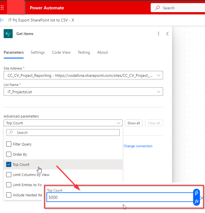This screenshot has height=213, width=205.
Task: Open the three-dot more options menu
Action: [x=159, y=34]
